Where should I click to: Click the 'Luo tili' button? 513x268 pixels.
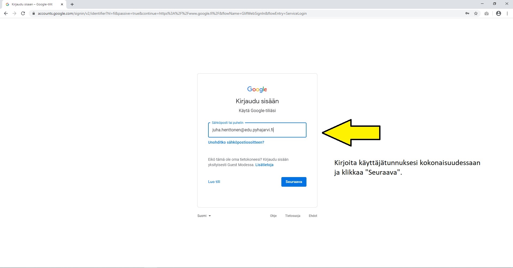coord(214,182)
